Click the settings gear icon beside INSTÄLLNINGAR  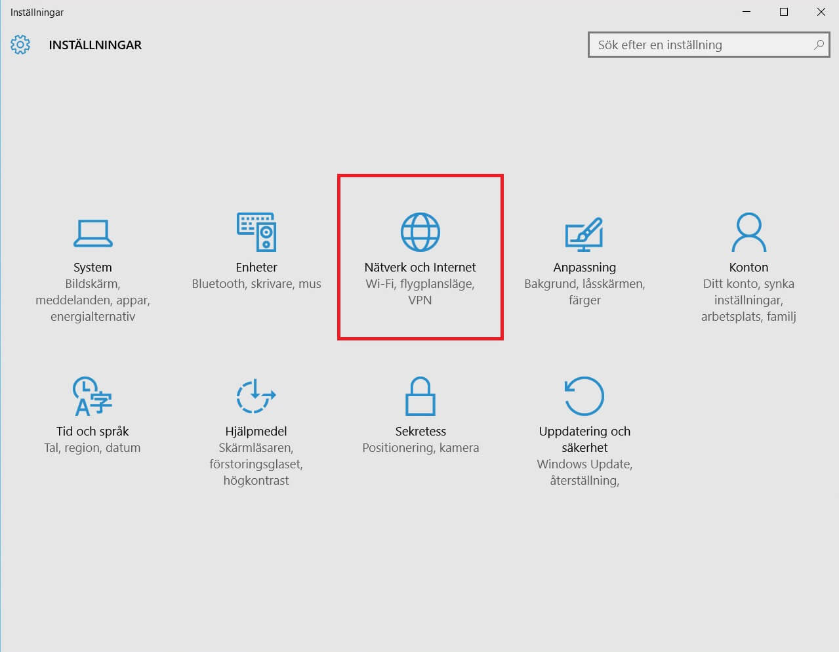tap(20, 45)
